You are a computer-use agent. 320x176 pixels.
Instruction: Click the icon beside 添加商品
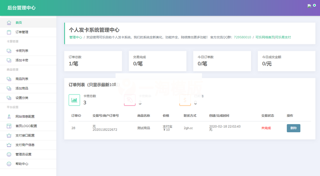click(x=9, y=89)
